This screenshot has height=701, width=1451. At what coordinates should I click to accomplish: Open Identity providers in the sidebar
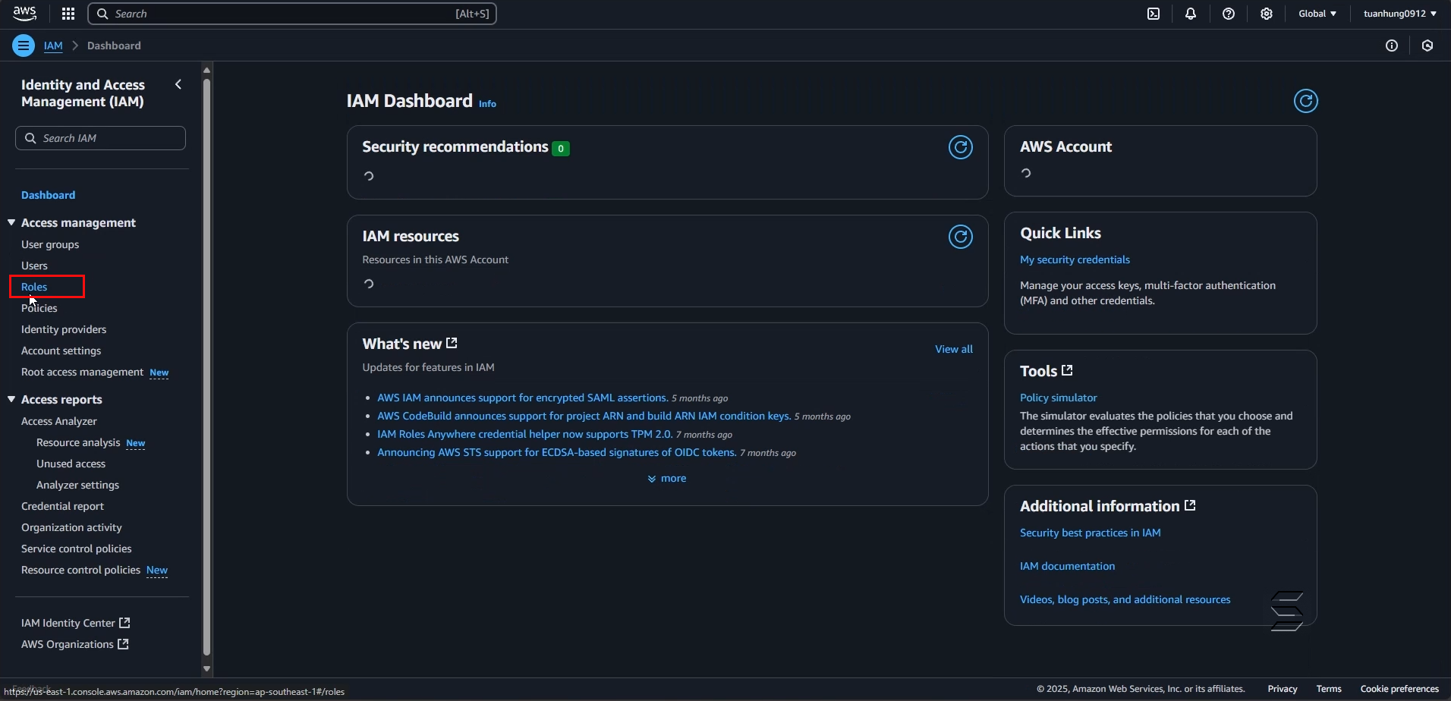[64, 329]
